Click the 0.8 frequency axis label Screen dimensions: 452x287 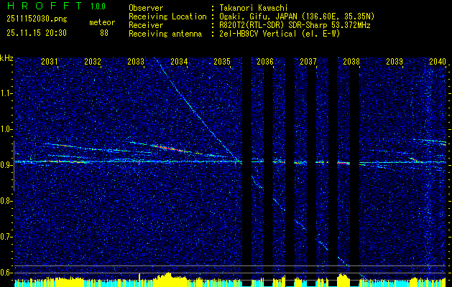(6, 201)
